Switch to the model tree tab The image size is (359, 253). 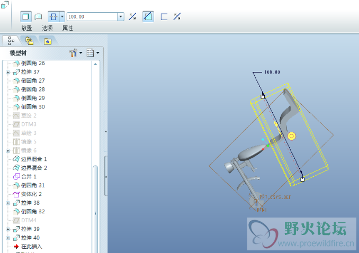(11, 41)
